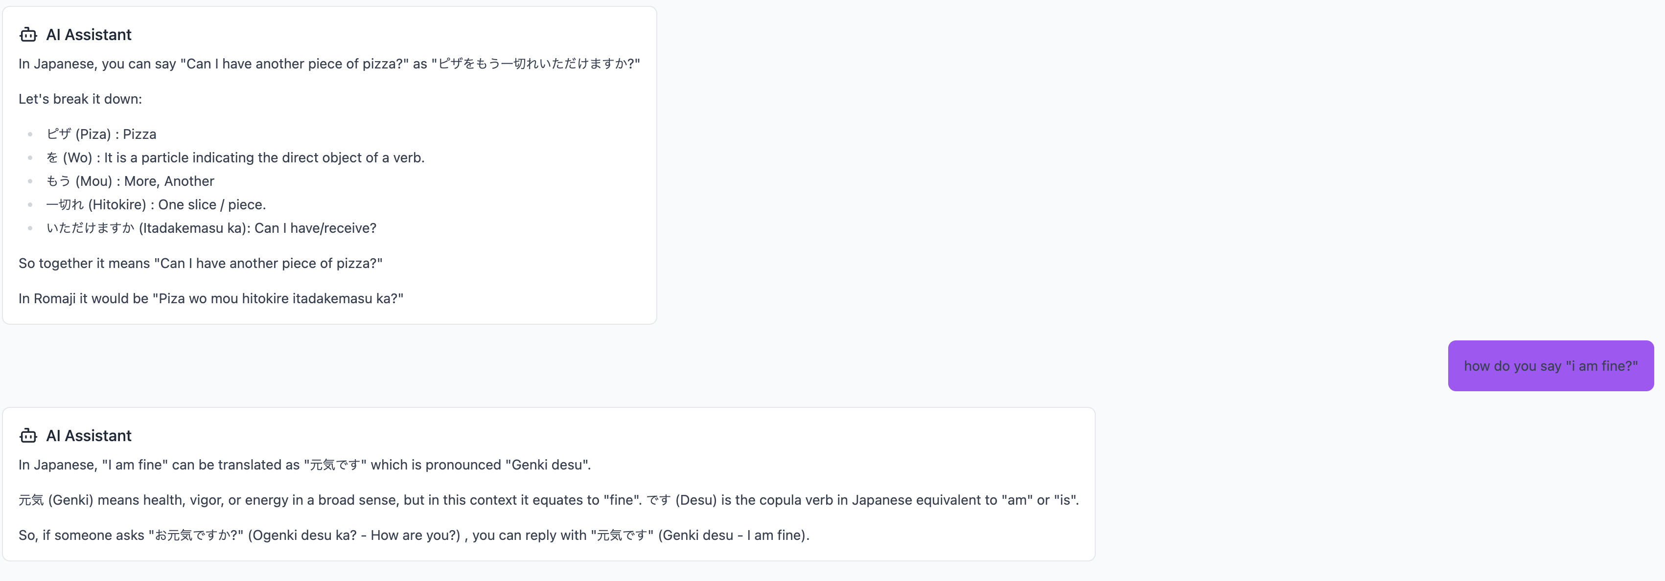Click the 元気 (Genki) meaning explanation paragraph
This screenshot has width=1665, height=581.
pos(548,500)
